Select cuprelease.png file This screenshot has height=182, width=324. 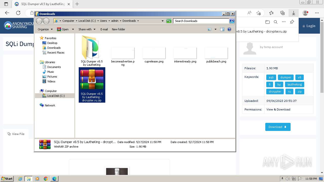pos(154,53)
